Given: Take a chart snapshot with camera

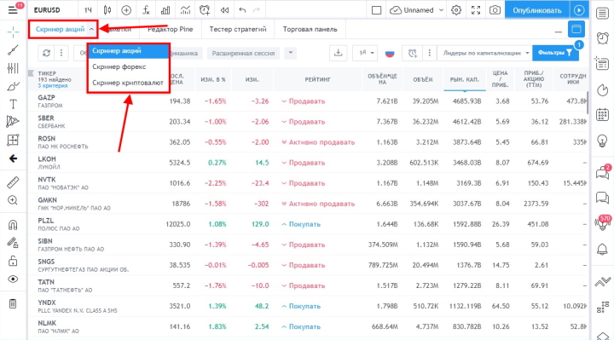Looking at the screenshot, I should click(495, 10).
